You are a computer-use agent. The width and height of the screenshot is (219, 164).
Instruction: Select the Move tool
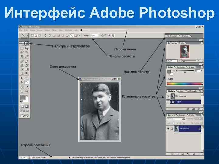pos(27,48)
